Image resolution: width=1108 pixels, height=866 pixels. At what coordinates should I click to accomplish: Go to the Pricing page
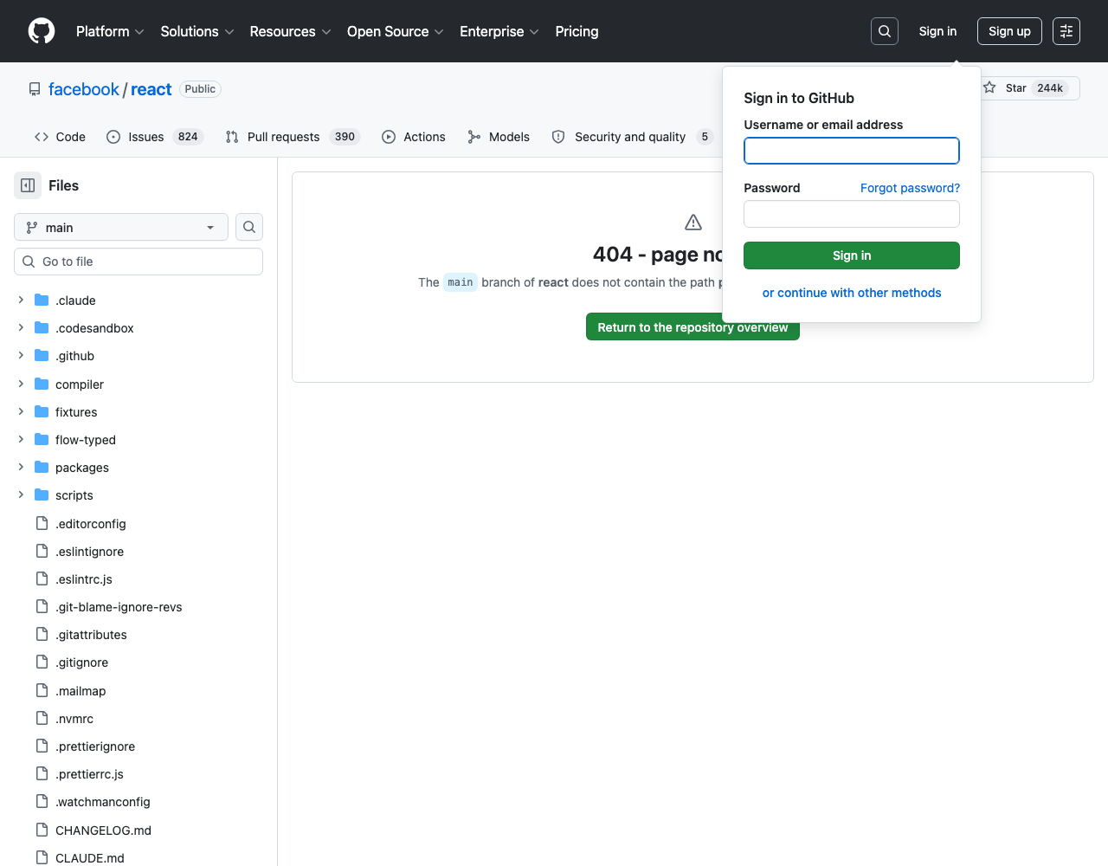tap(577, 31)
